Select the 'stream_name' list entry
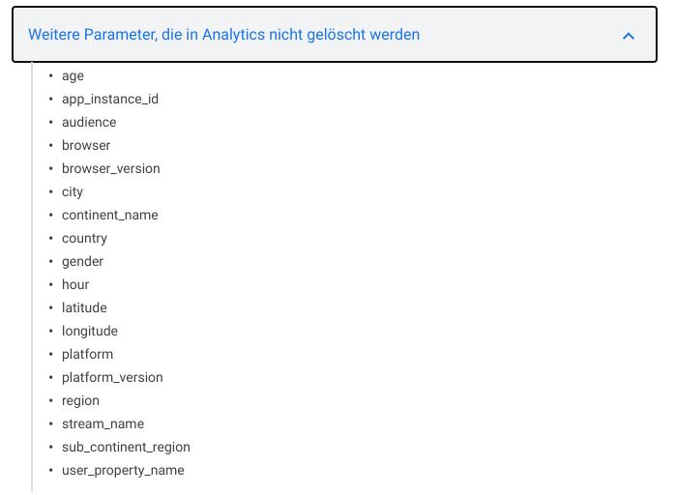The width and height of the screenshot is (675, 495). pos(103,423)
